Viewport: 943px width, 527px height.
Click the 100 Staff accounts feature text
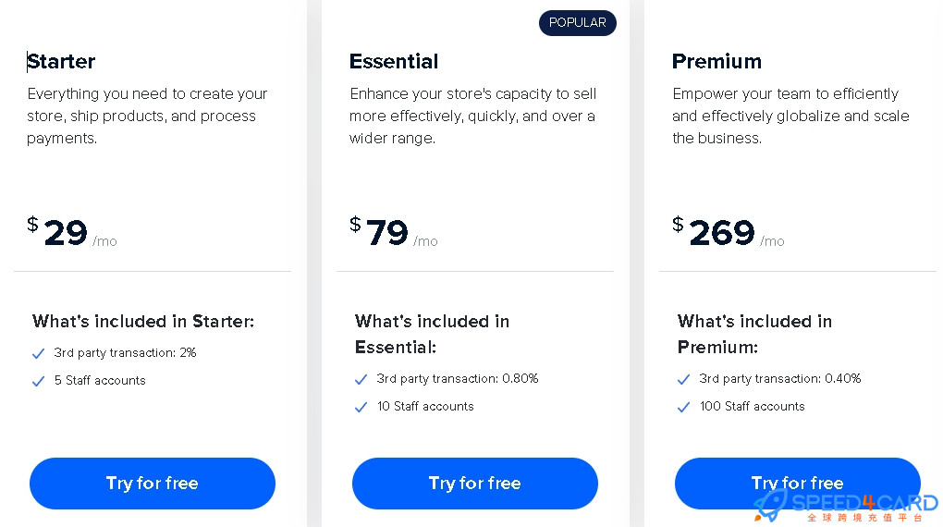coord(752,406)
